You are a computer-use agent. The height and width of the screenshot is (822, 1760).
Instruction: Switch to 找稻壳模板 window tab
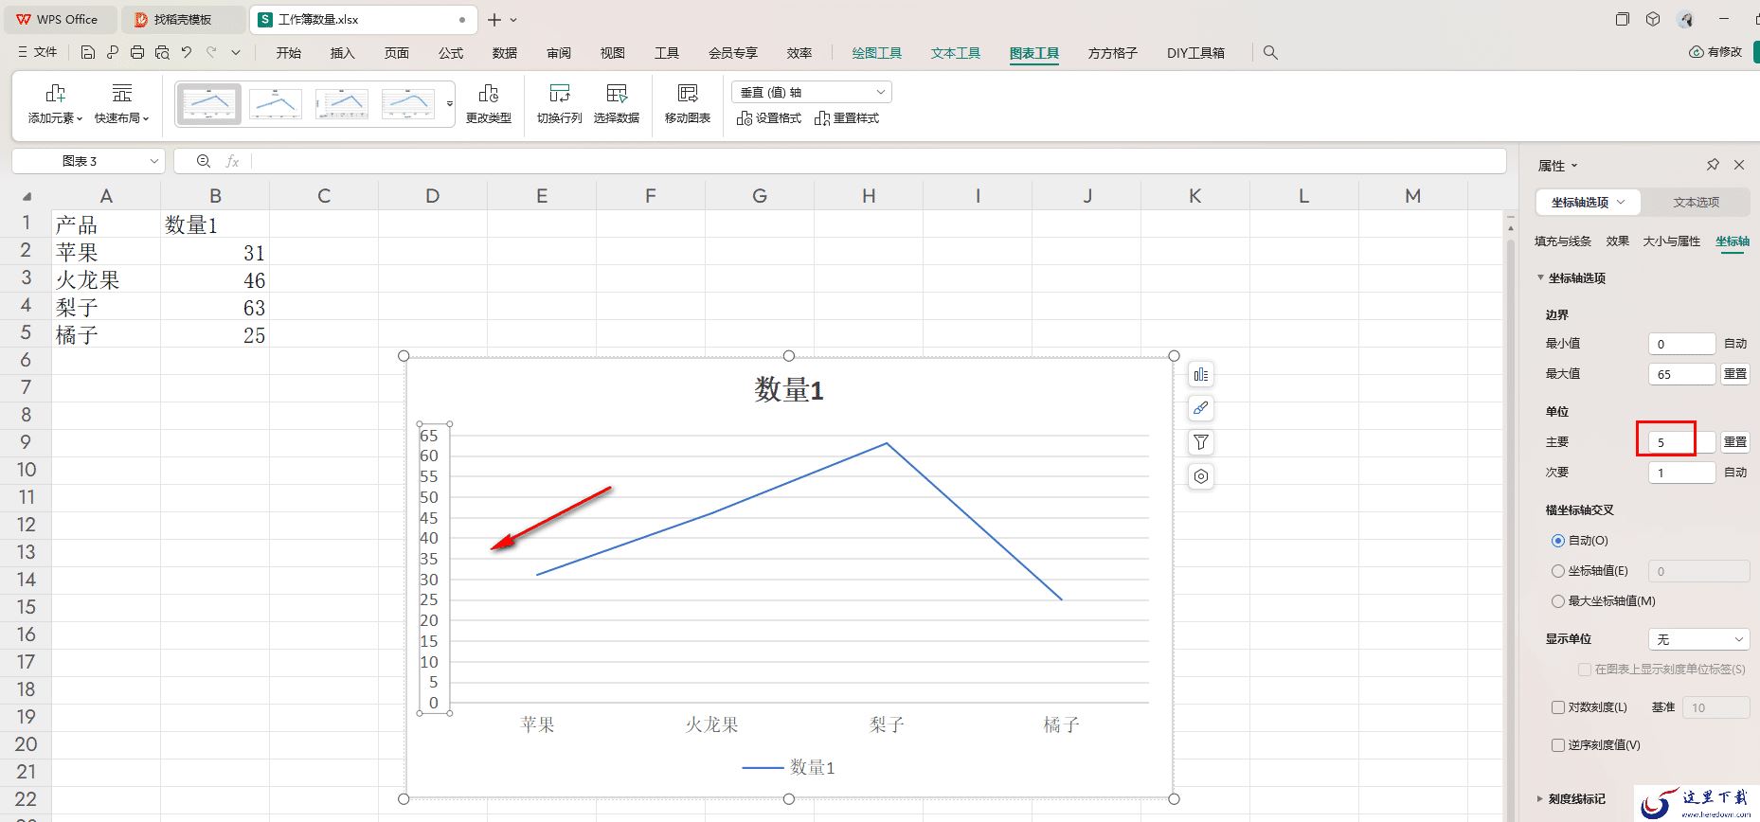(184, 19)
